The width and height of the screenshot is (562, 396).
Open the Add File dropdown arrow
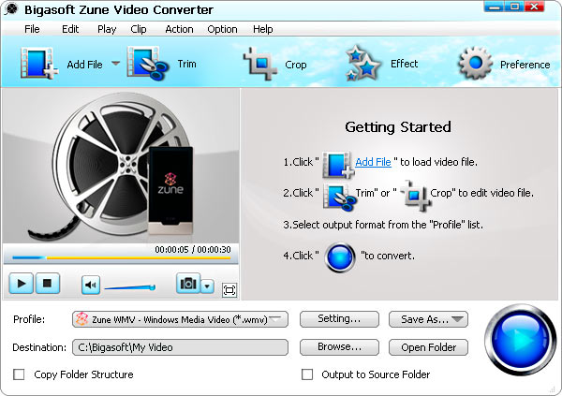point(115,64)
